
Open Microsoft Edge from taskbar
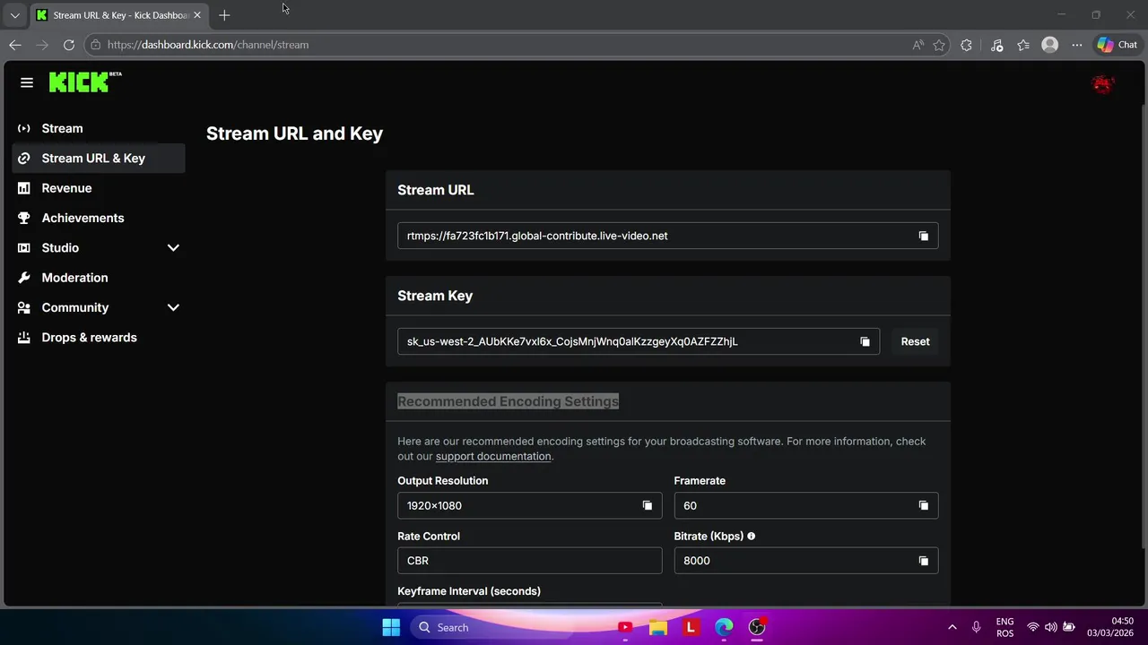(x=724, y=627)
